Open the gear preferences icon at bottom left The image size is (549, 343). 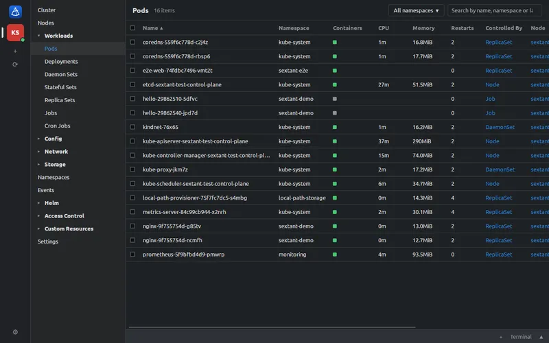[x=15, y=332]
